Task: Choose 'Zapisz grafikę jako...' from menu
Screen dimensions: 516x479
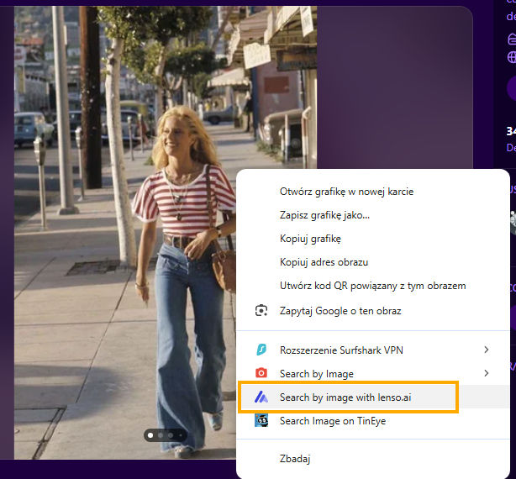Action: pos(324,215)
